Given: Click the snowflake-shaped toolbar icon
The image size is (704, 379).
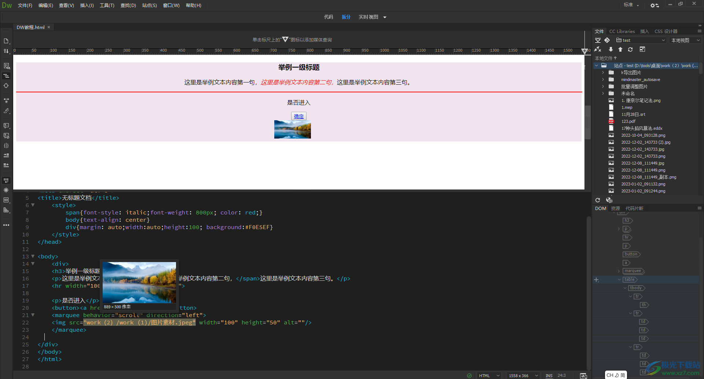Looking at the screenshot, I should [6, 190].
